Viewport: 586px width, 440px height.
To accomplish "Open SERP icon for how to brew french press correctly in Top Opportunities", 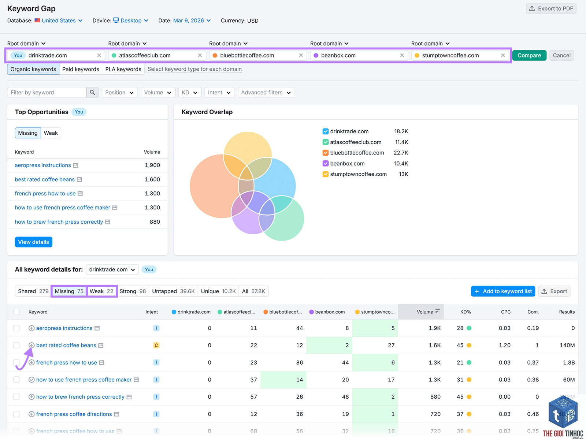I will [108, 222].
